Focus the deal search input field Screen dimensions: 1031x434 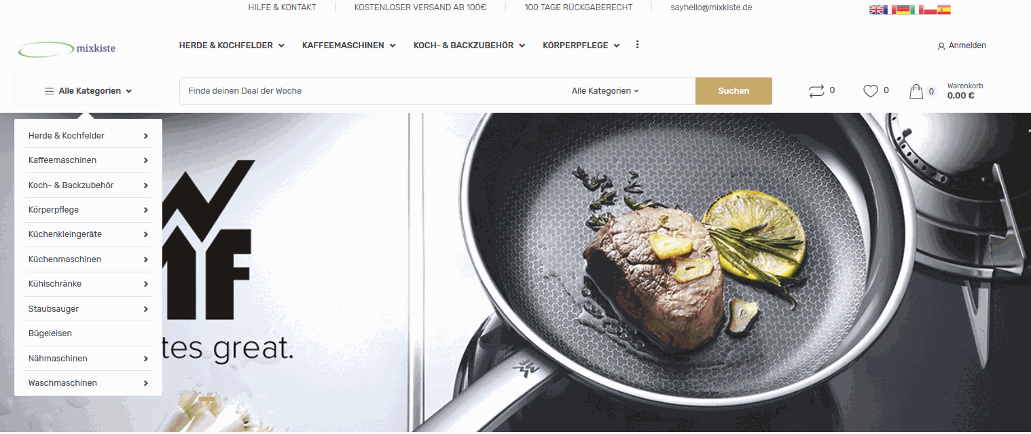369,91
